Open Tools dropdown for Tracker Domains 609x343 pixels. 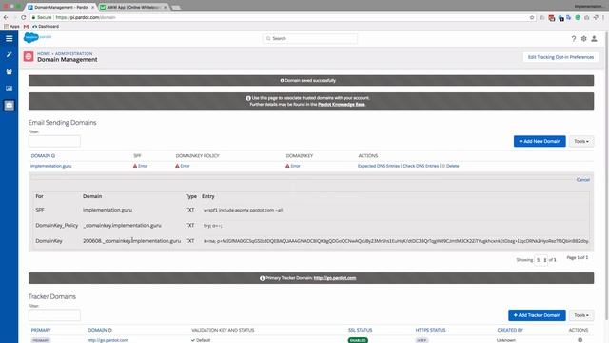(581, 315)
